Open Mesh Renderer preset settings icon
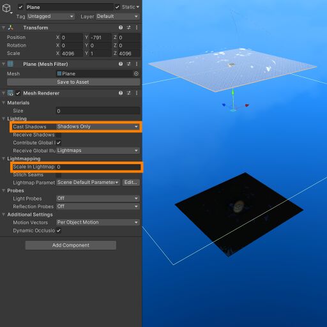The width and height of the screenshot is (327, 327). click(129, 93)
